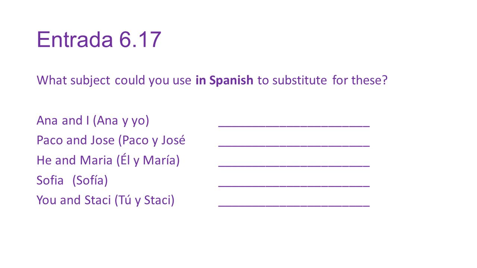The image size is (477, 268).
Task: Select the 'He and Maria' text
Action: click(x=74, y=160)
